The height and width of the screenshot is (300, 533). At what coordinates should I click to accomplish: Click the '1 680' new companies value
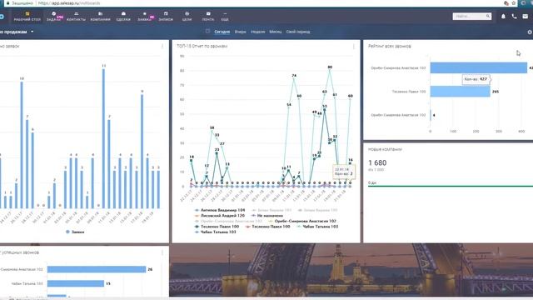point(377,163)
